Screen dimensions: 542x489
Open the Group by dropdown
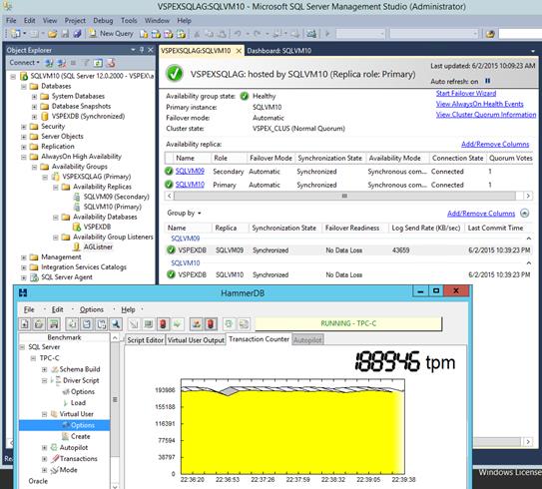[x=184, y=213]
